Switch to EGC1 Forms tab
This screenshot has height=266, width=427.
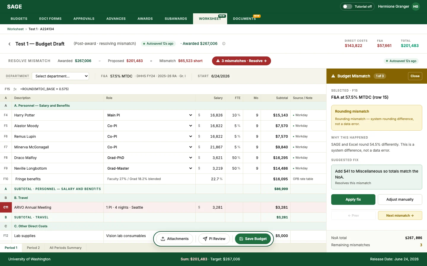point(50,19)
